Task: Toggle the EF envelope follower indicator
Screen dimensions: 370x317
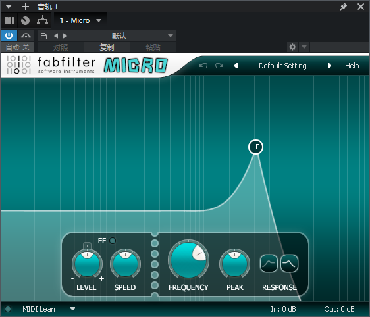Action: (113, 241)
